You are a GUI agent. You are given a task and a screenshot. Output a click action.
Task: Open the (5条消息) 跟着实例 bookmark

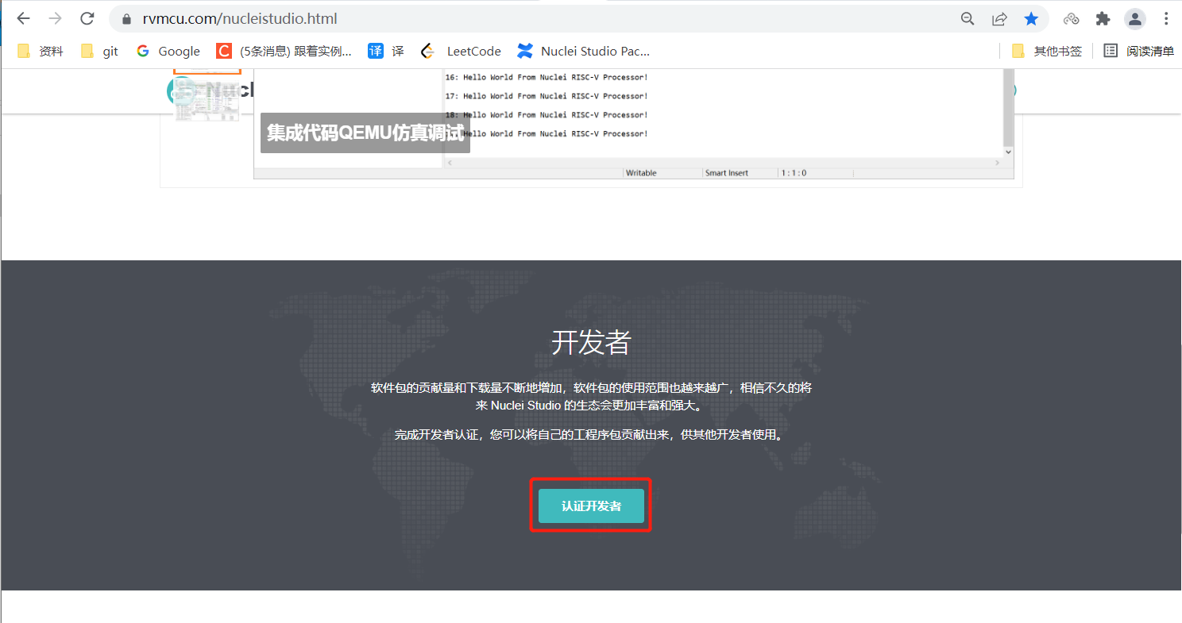click(x=284, y=52)
